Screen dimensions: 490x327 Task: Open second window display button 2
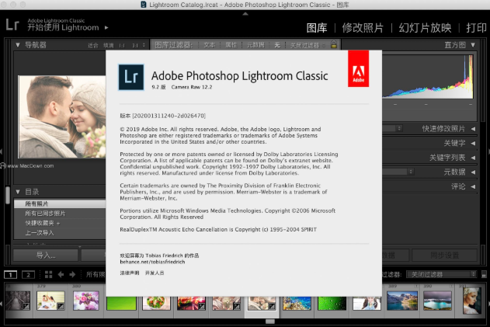tap(28, 275)
